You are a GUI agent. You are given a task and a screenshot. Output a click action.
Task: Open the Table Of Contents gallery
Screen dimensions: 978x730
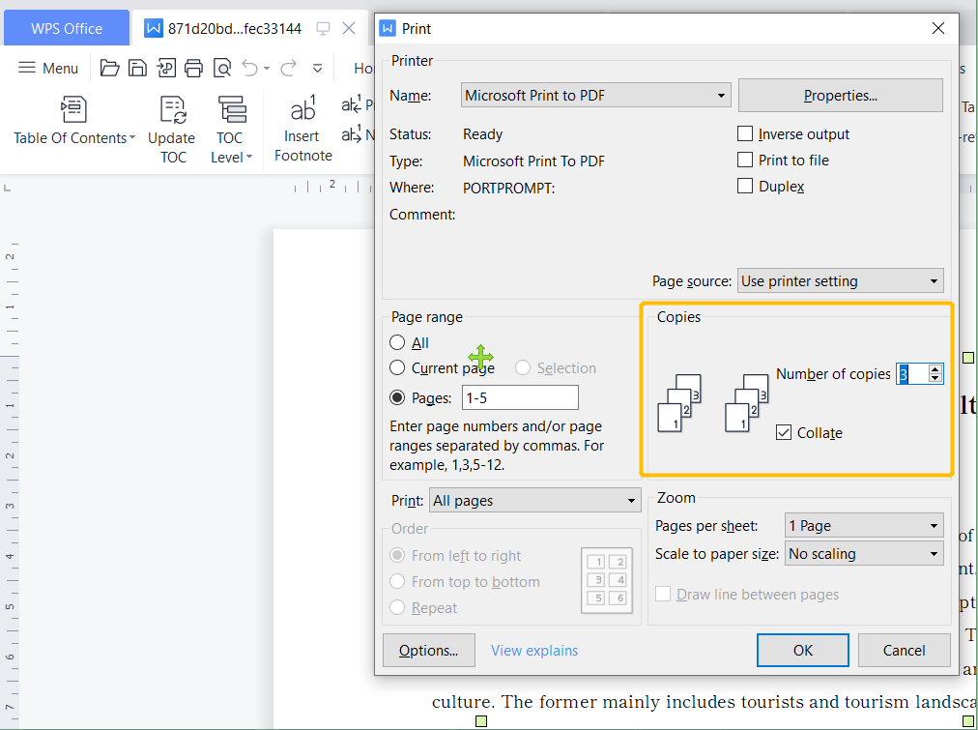click(x=72, y=126)
